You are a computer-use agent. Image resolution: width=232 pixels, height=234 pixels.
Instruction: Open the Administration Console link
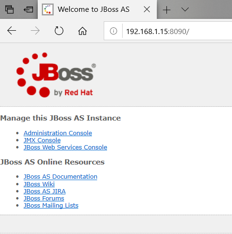pyautogui.click(x=58, y=133)
